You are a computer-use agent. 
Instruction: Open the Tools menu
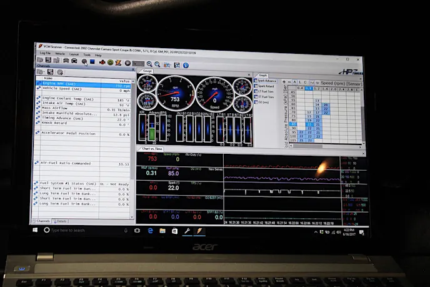pyautogui.click(x=87, y=54)
